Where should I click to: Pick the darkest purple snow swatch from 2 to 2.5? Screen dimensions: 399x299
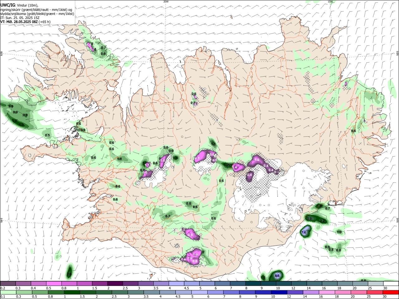[x=115, y=284]
